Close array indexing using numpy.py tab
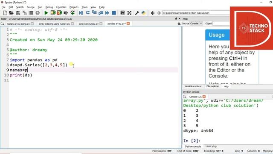Viewport: 273px width, 154px height. pos(72,24)
